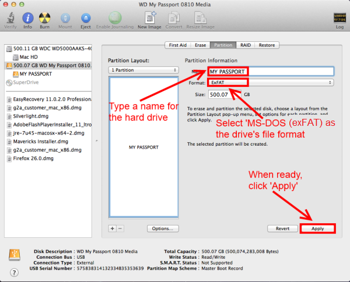Screen dimensions: 350x282
Task: Remove partition with minus button
Action: pyautogui.click(x=120, y=228)
